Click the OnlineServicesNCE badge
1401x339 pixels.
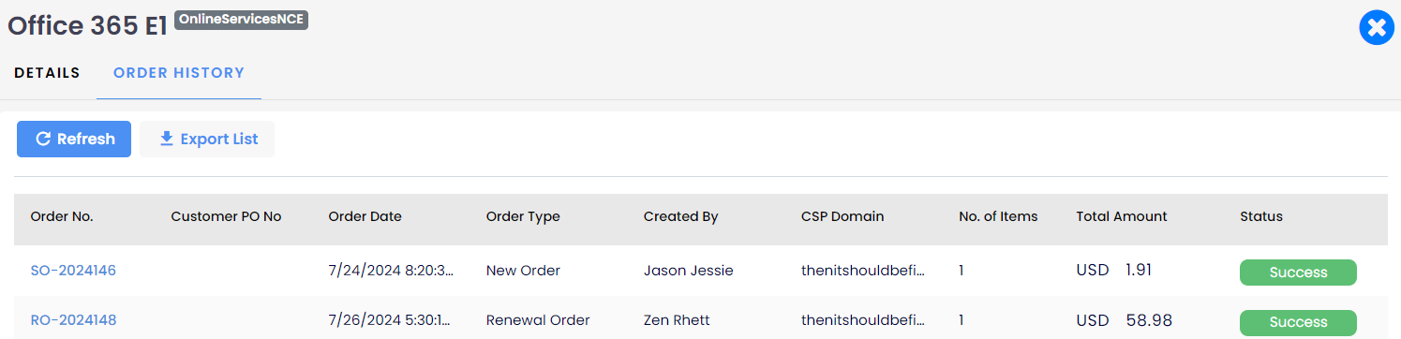241,20
